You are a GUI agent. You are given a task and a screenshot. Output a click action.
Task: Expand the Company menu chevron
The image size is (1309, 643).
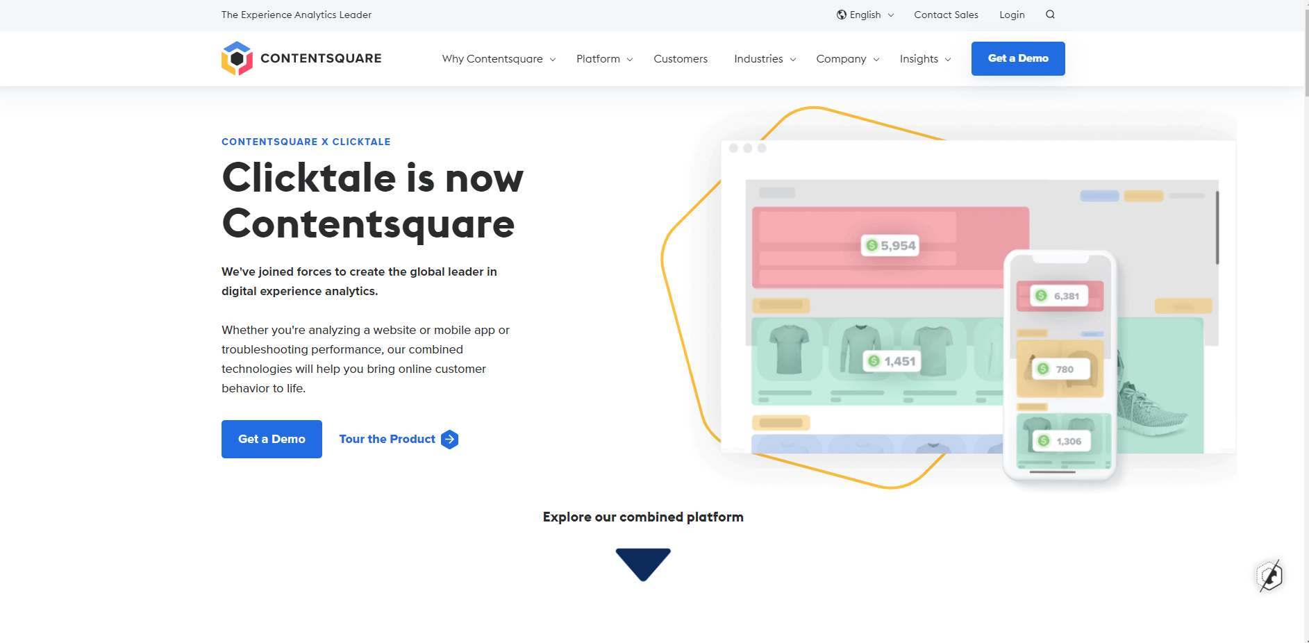point(876,60)
